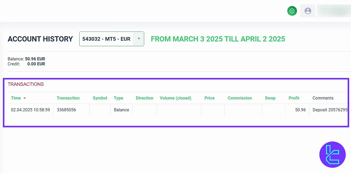Click the purple TC logo badge
Viewport: 351px width, 173px height.
coord(332,155)
